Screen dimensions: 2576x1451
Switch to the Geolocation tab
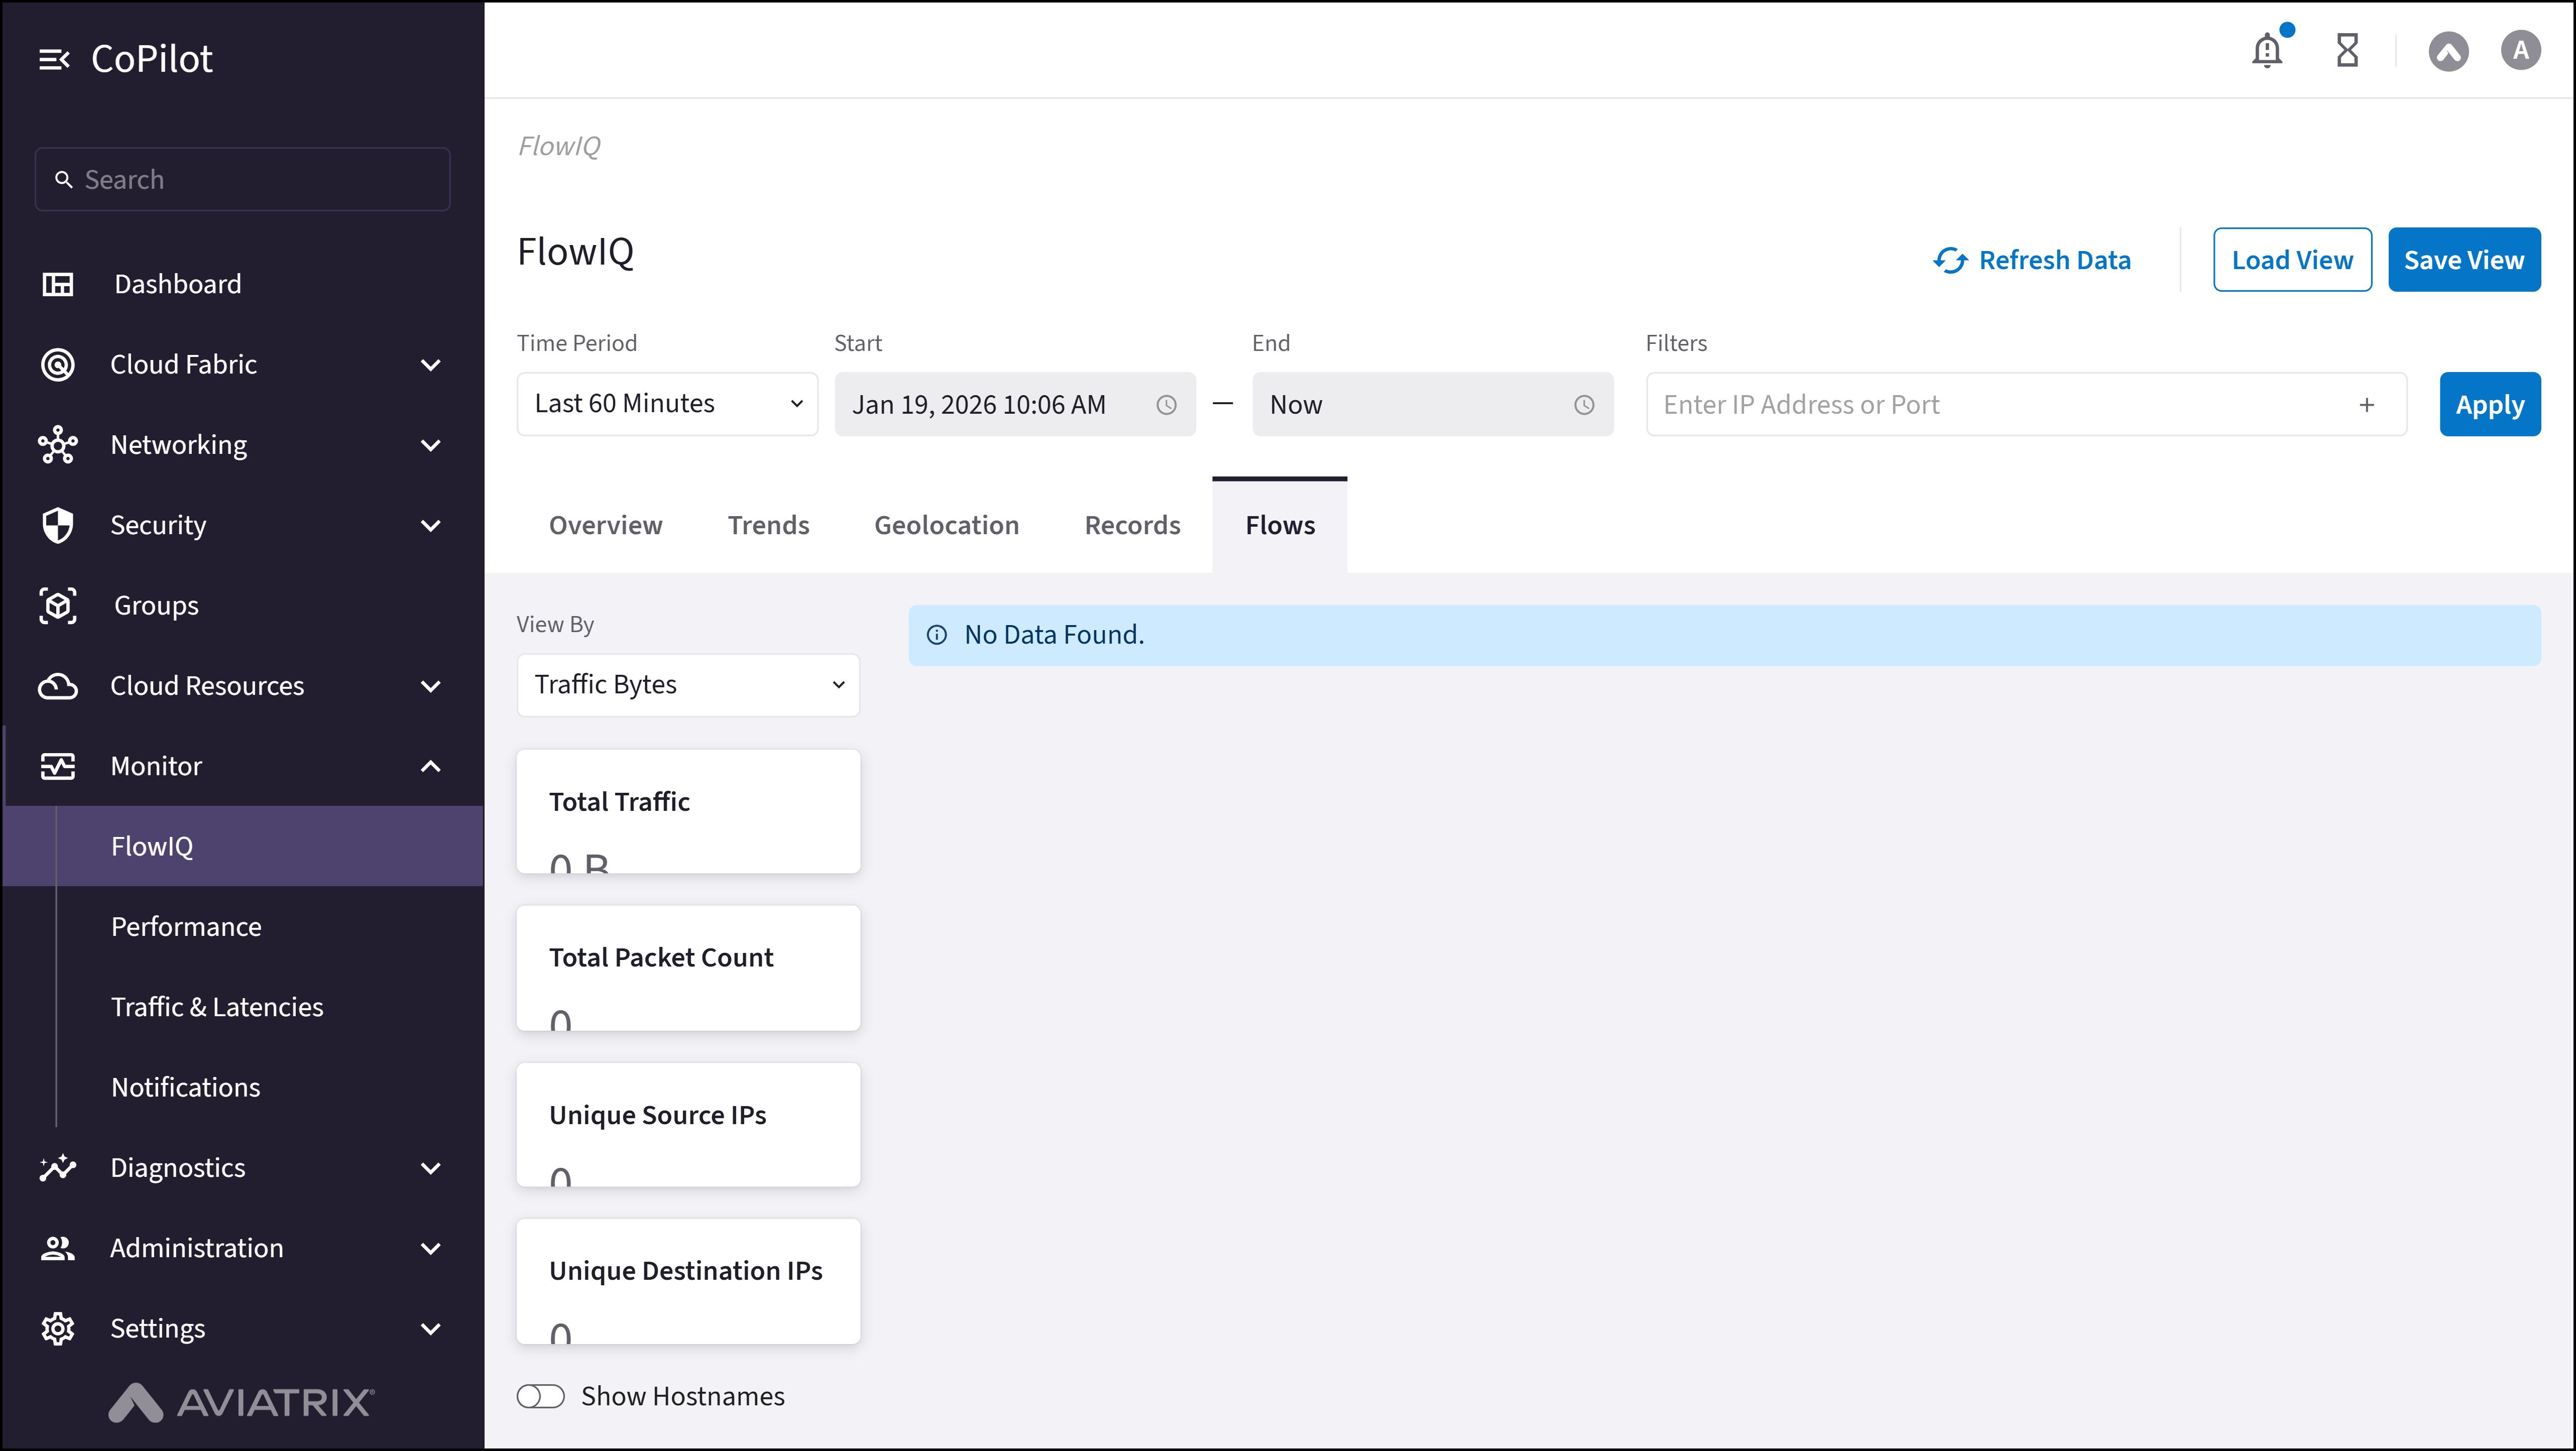coord(946,525)
